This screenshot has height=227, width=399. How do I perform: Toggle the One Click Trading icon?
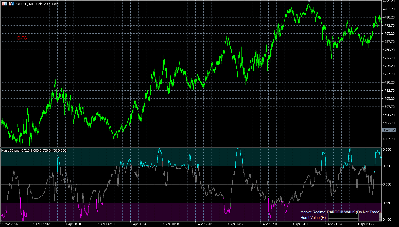click(x=11, y=4)
